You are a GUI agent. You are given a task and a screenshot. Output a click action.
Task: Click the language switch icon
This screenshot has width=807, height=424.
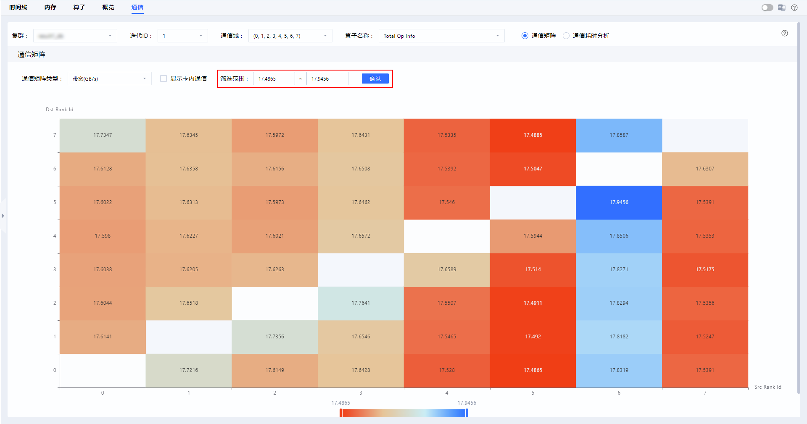pos(781,8)
